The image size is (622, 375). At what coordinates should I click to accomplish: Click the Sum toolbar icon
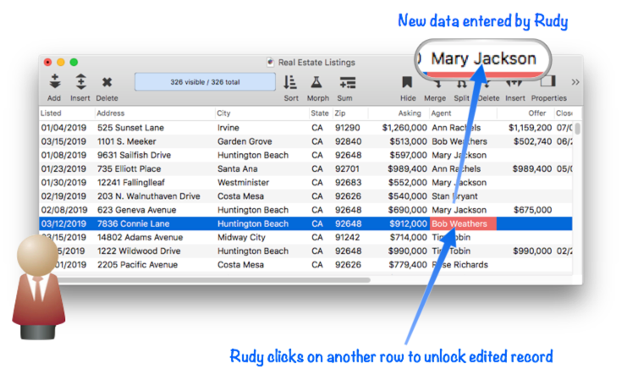click(345, 82)
